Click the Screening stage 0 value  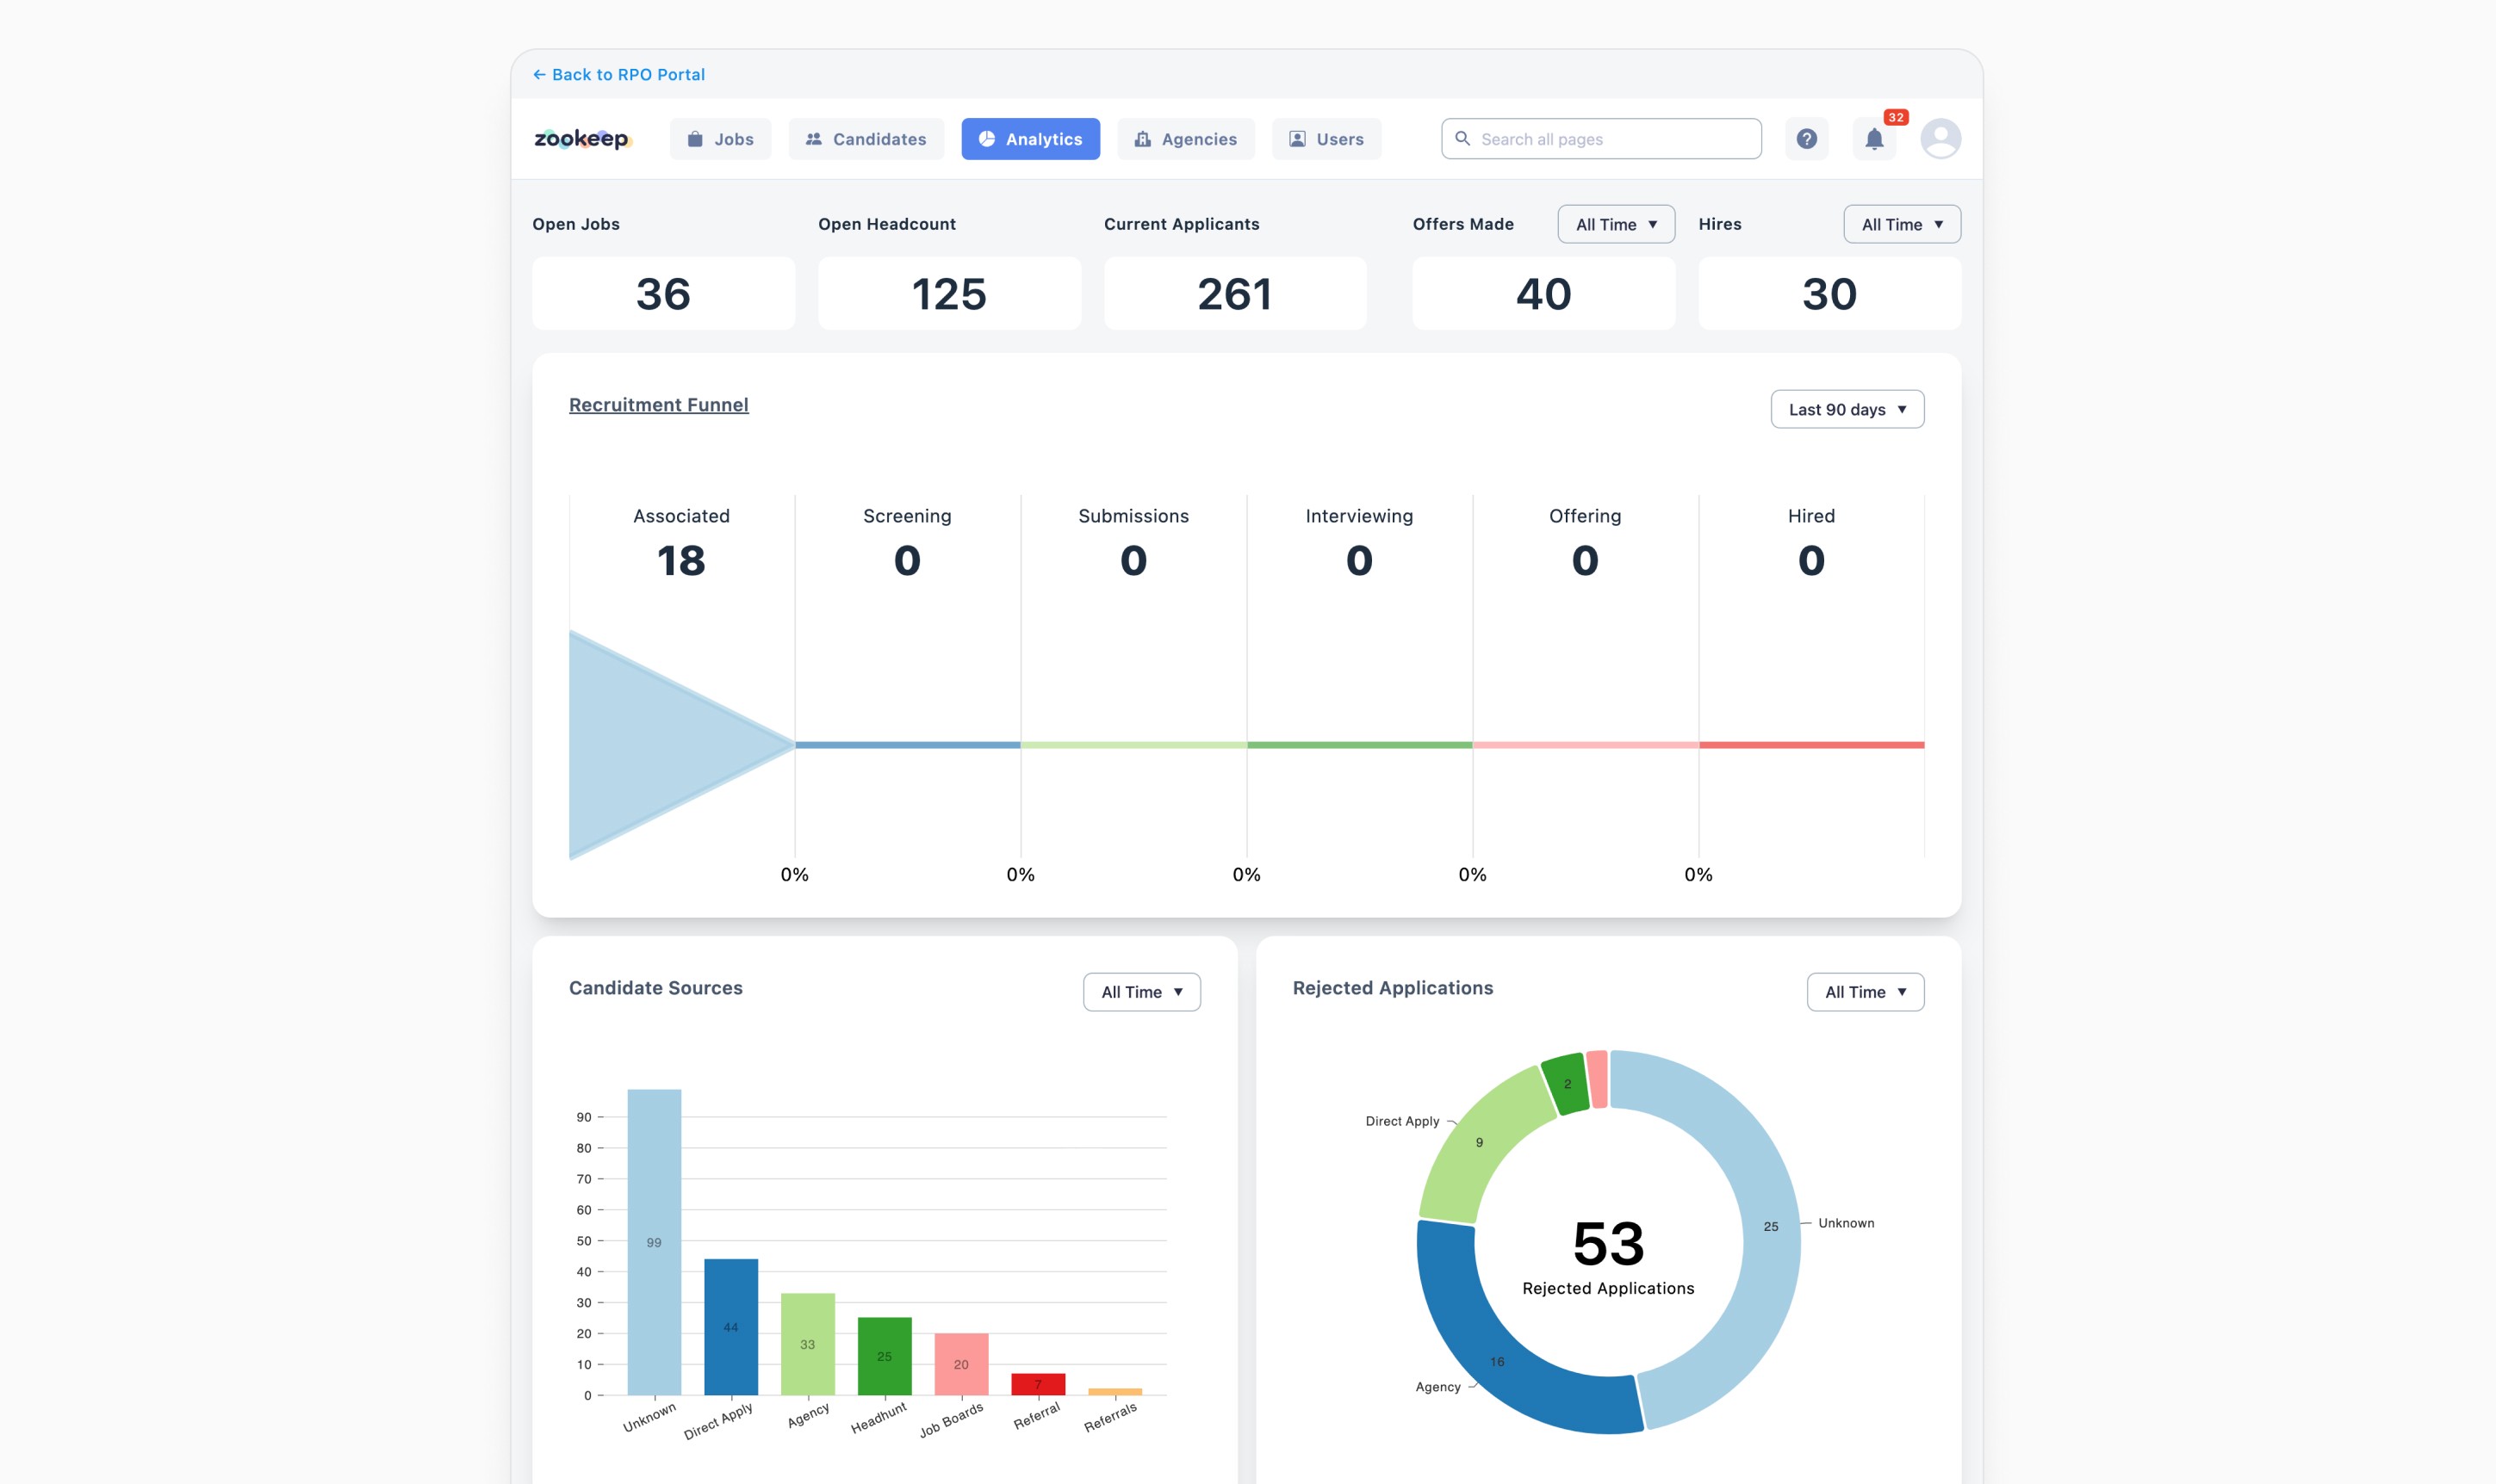(908, 561)
